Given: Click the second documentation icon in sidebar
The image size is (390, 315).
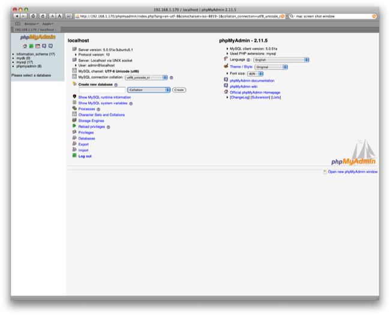Looking at the screenshot, I should coord(50,46).
